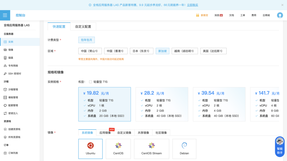
Task: Choose the 日本（东京1） region
Action: 141,51
